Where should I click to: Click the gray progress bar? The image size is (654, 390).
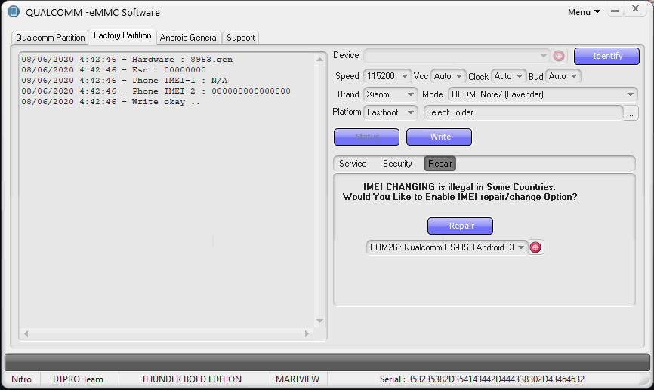pyautogui.click(x=327, y=362)
